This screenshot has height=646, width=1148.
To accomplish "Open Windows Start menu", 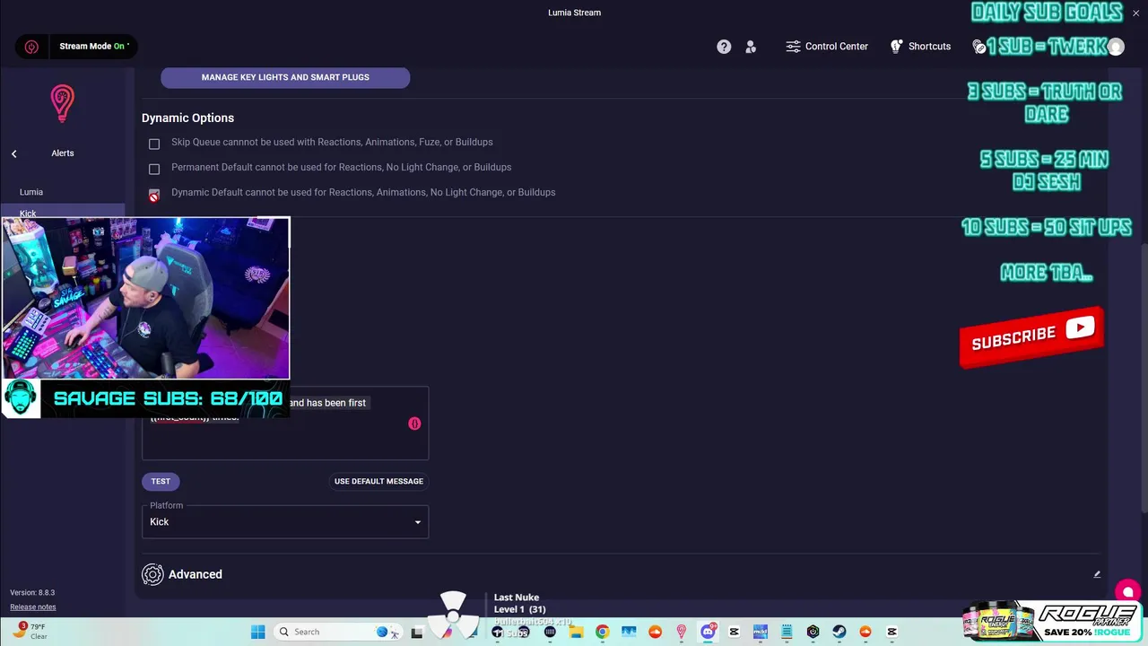I will 257,632.
